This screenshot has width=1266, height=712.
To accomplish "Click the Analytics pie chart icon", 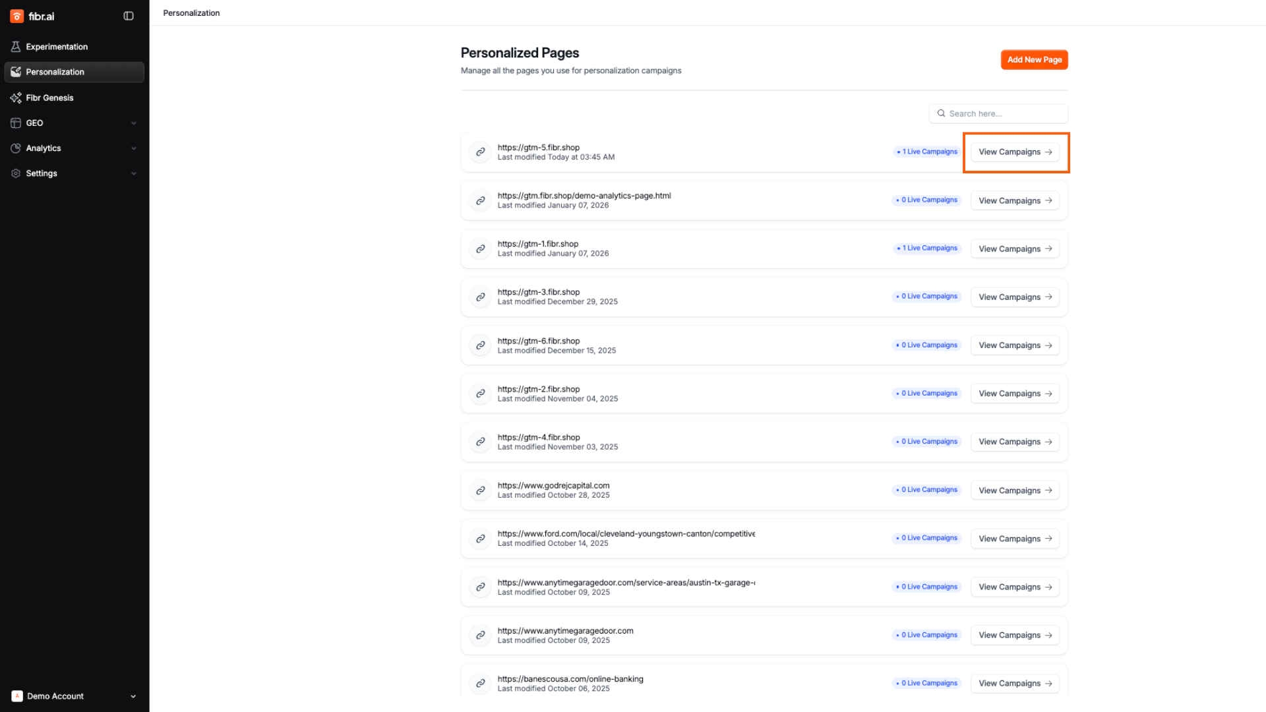I will click(16, 148).
